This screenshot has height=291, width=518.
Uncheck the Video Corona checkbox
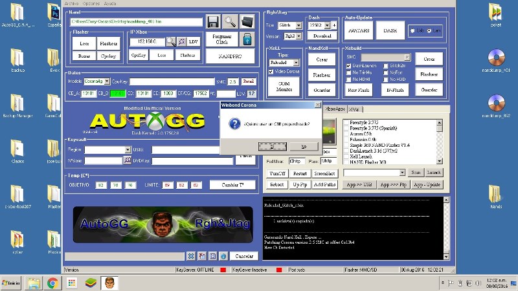(x=271, y=72)
